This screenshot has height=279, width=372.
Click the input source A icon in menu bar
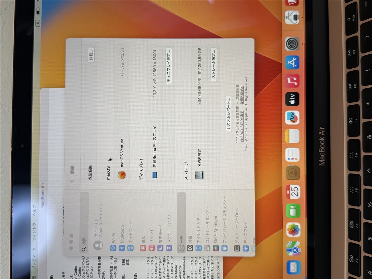38,23
